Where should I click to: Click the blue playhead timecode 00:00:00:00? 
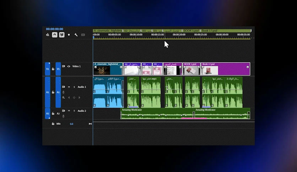[x=55, y=29]
